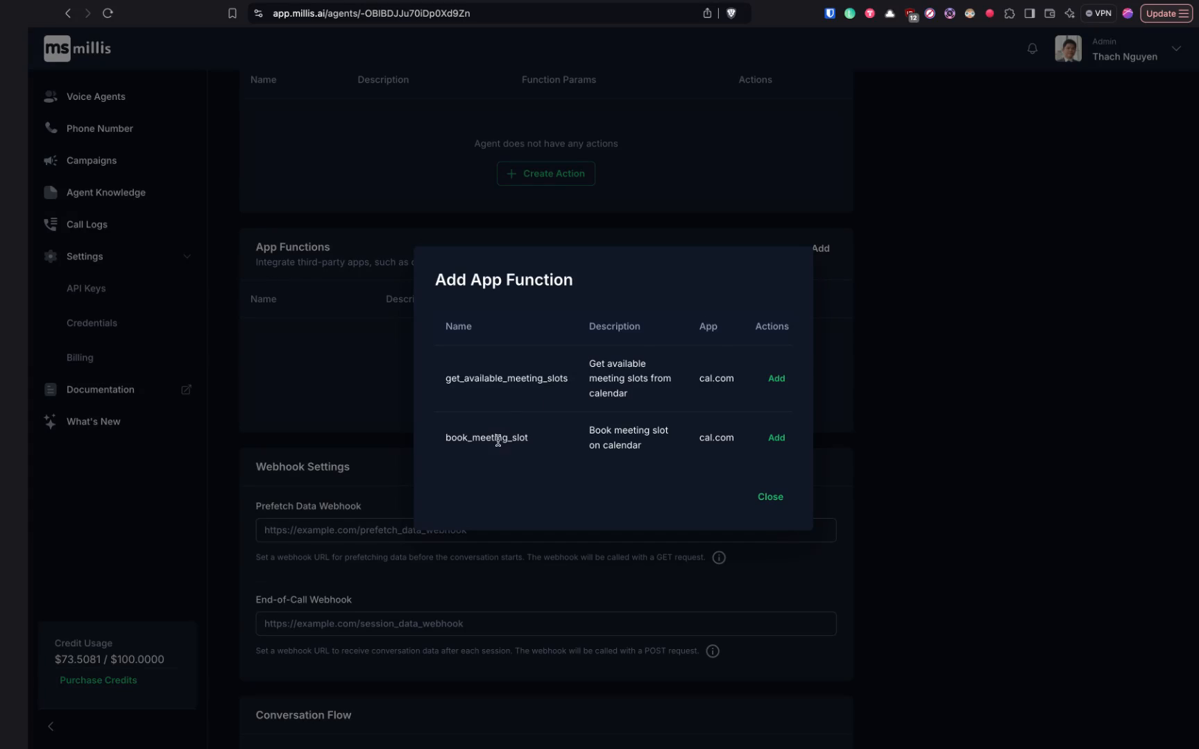Click the Prefetch Data Webhook input field
Viewport: 1199px width, 749px height.
pyautogui.click(x=545, y=530)
